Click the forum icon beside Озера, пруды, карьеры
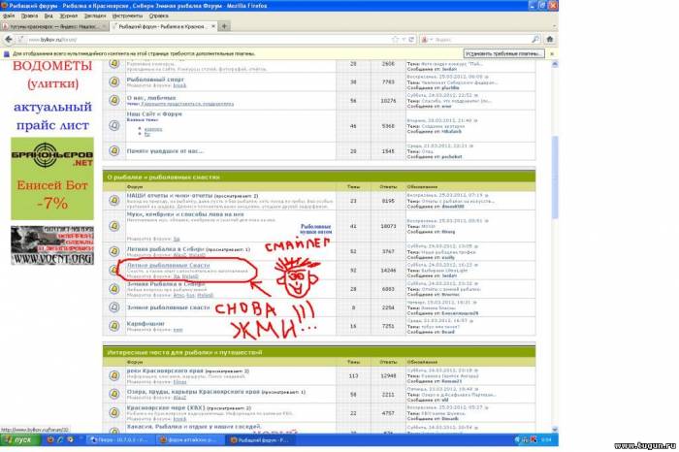The image size is (679, 452). pos(114,394)
